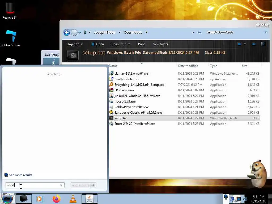Screen dimensions: 272x204
Task: Sort by Date modified column
Action: [x=188, y=66]
